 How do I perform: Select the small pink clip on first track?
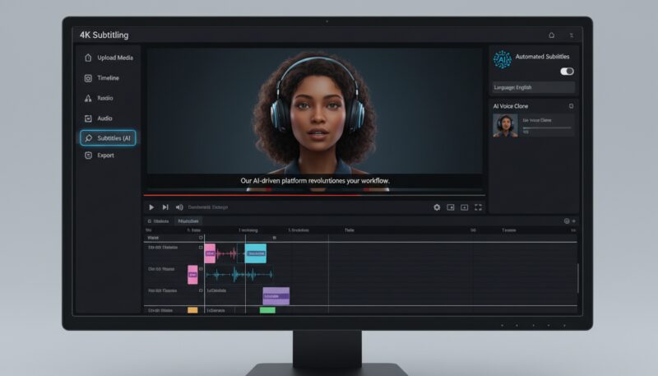(x=210, y=253)
